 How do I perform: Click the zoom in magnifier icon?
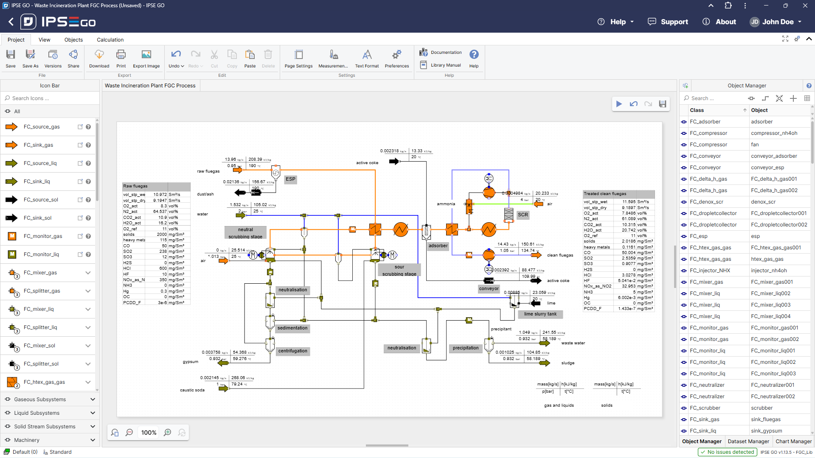[168, 433]
